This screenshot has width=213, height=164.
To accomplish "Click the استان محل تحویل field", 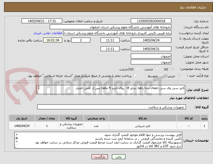I will pyautogui.click(x=151, y=56).
